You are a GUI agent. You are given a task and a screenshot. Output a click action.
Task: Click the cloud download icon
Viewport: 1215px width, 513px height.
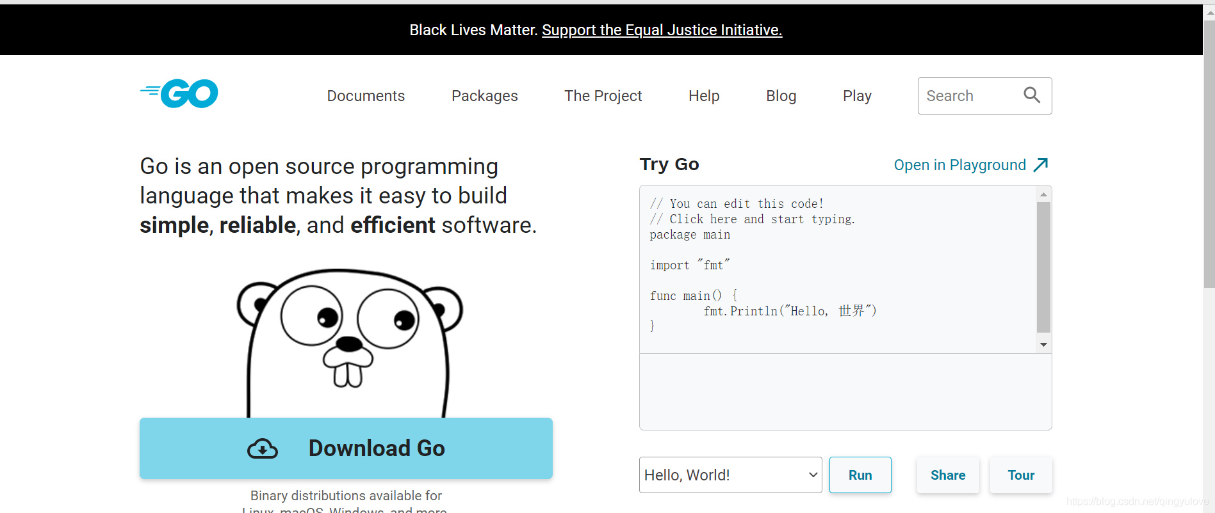263,448
